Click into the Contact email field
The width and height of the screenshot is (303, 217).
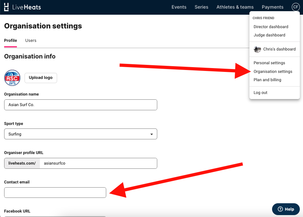[x=55, y=192]
